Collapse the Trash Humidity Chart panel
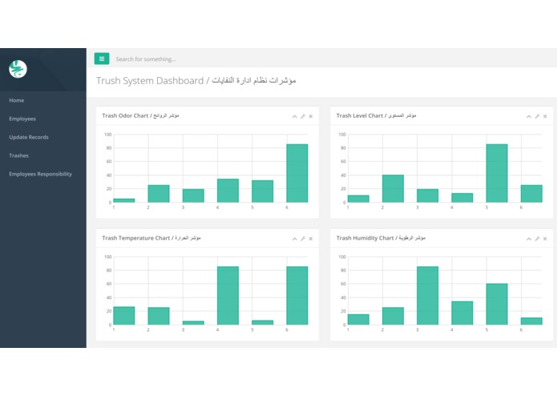The width and height of the screenshot is (557, 396). click(x=529, y=239)
